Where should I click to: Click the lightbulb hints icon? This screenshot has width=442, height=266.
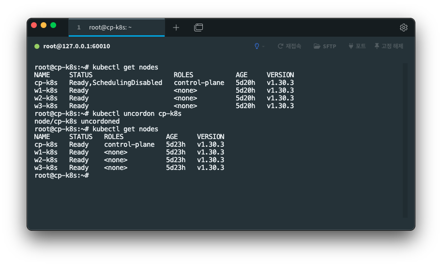[x=257, y=46]
